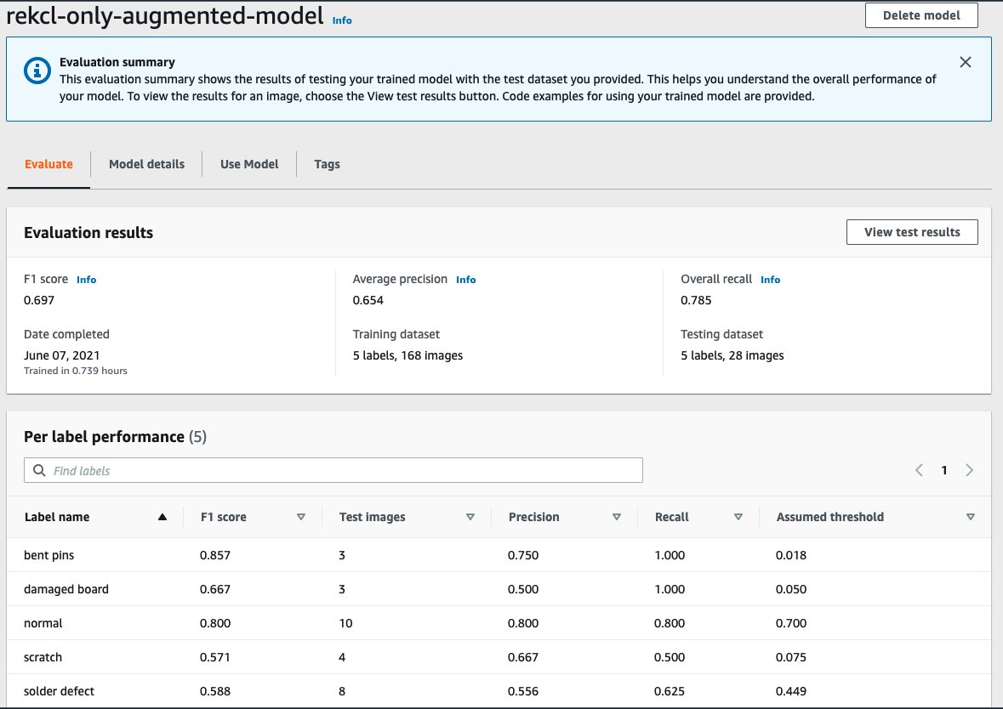Click Average precision value 0.654

(368, 300)
